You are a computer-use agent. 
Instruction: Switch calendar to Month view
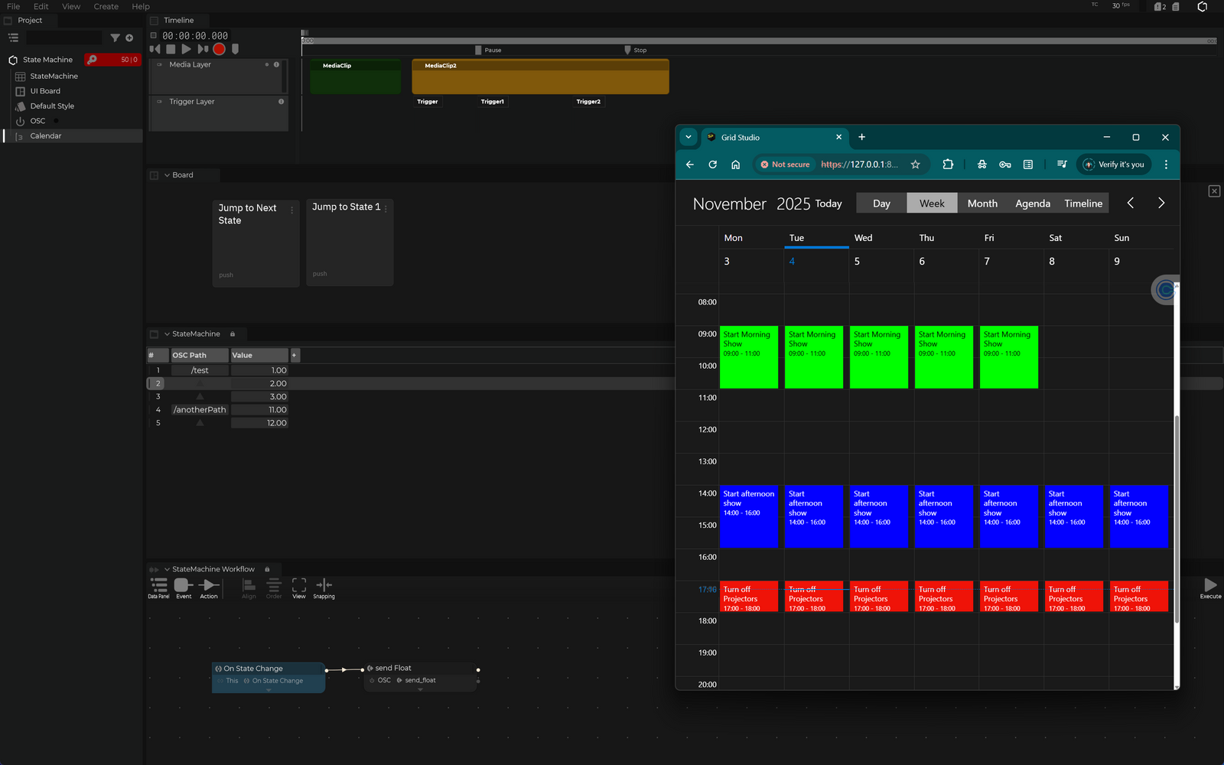[981, 203]
